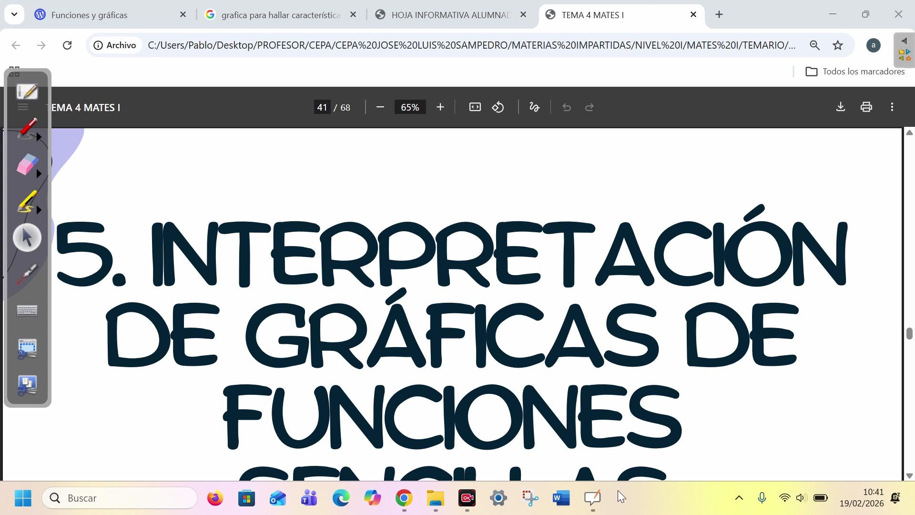Toggle PDF draw annotation mode
915x515 pixels.
click(x=534, y=107)
